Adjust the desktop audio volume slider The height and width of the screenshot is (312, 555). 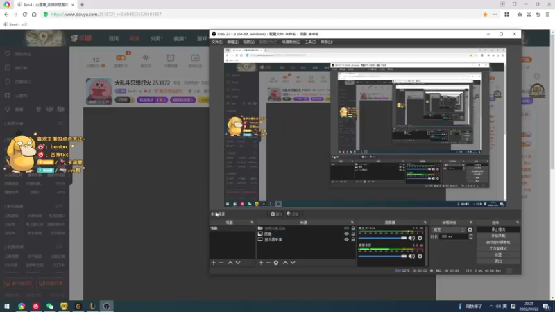tap(382, 256)
